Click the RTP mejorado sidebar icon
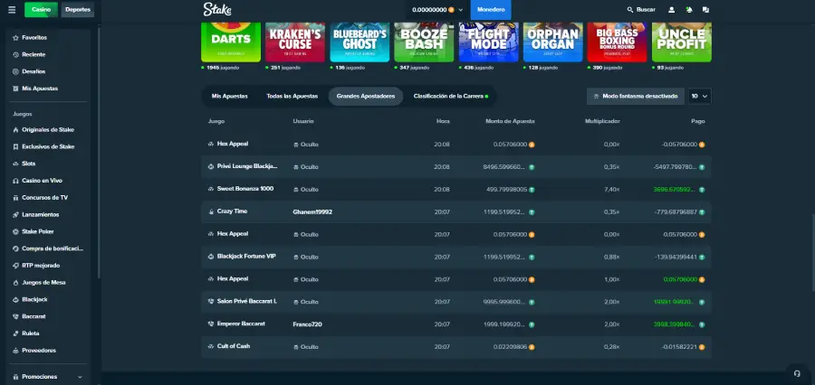Screen dimensions: 815x385 (x=16, y=265)
